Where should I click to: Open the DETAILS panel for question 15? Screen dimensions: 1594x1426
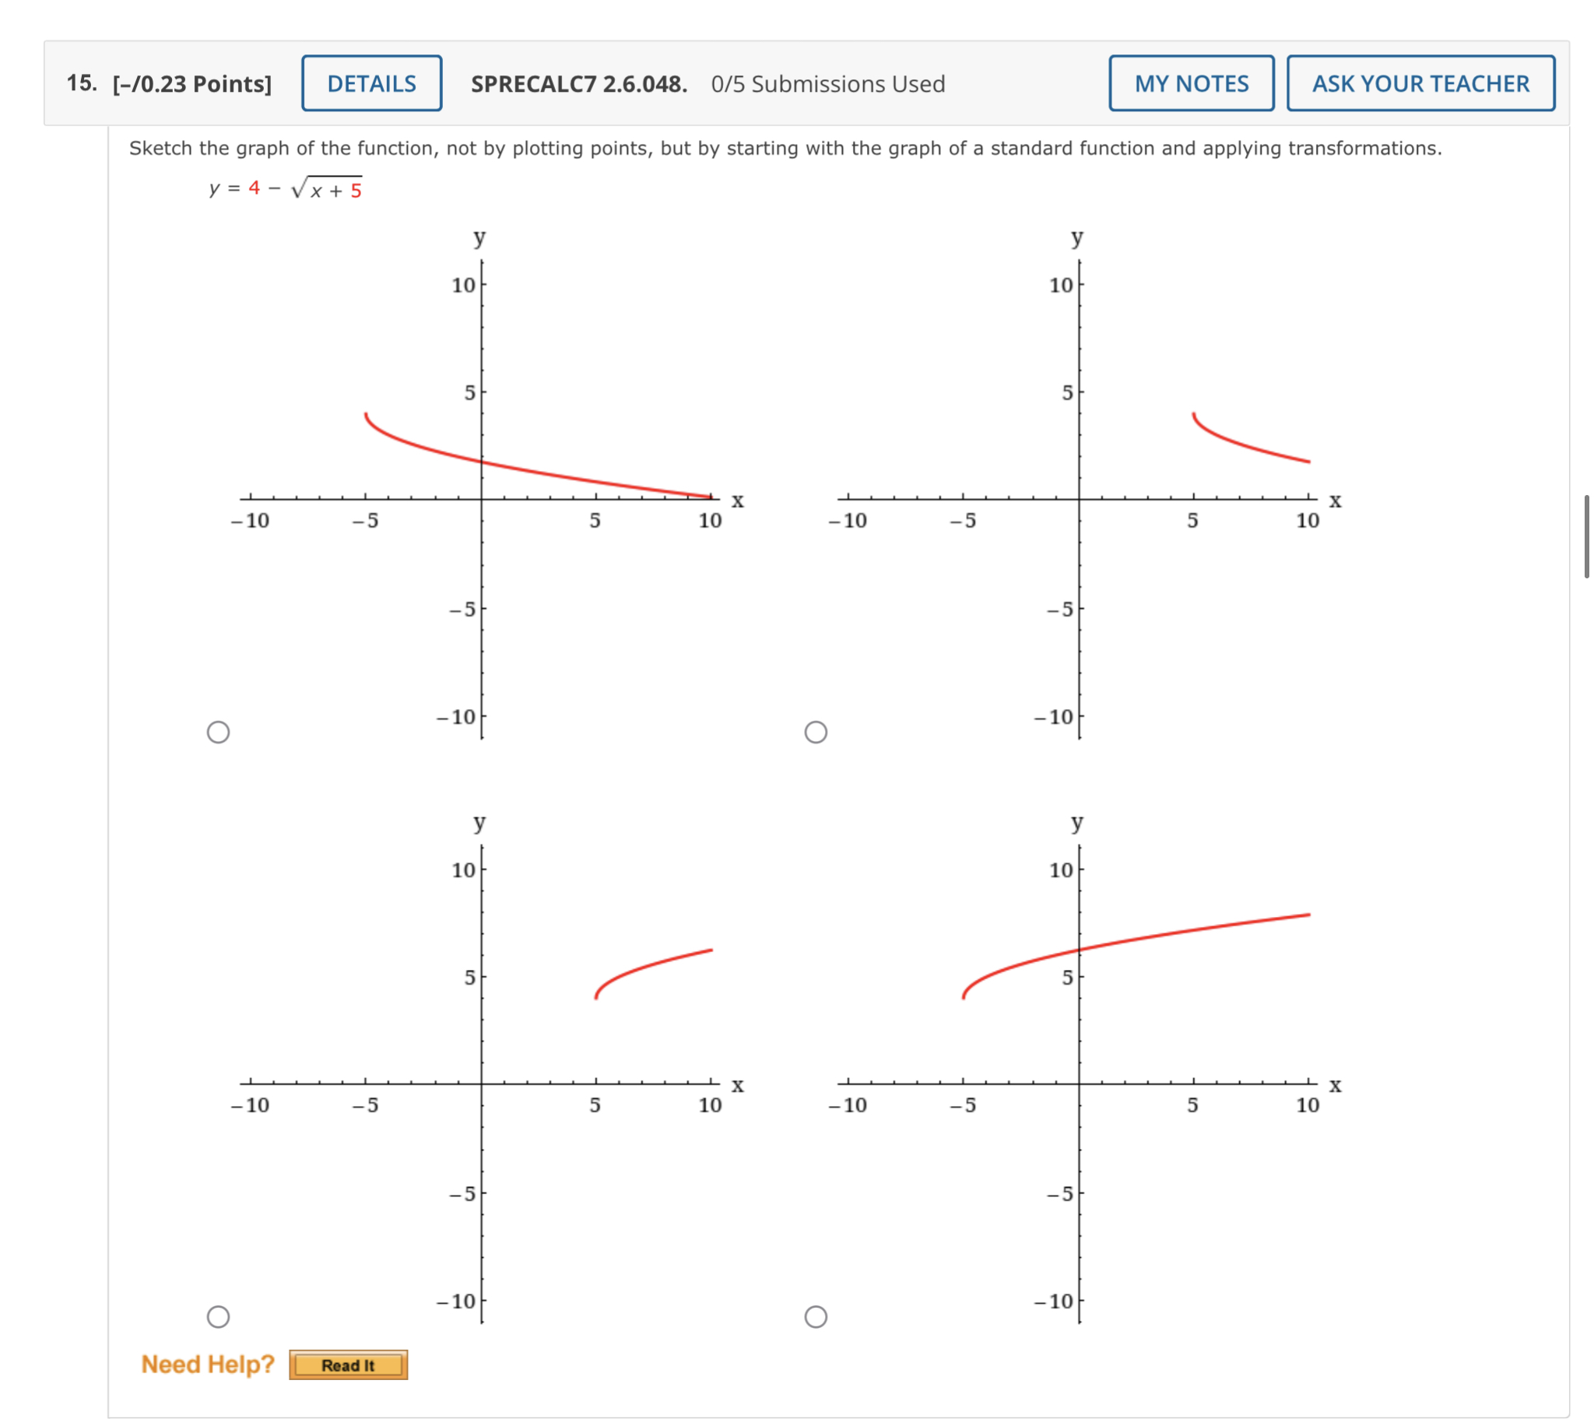click(x=371, y=84)
